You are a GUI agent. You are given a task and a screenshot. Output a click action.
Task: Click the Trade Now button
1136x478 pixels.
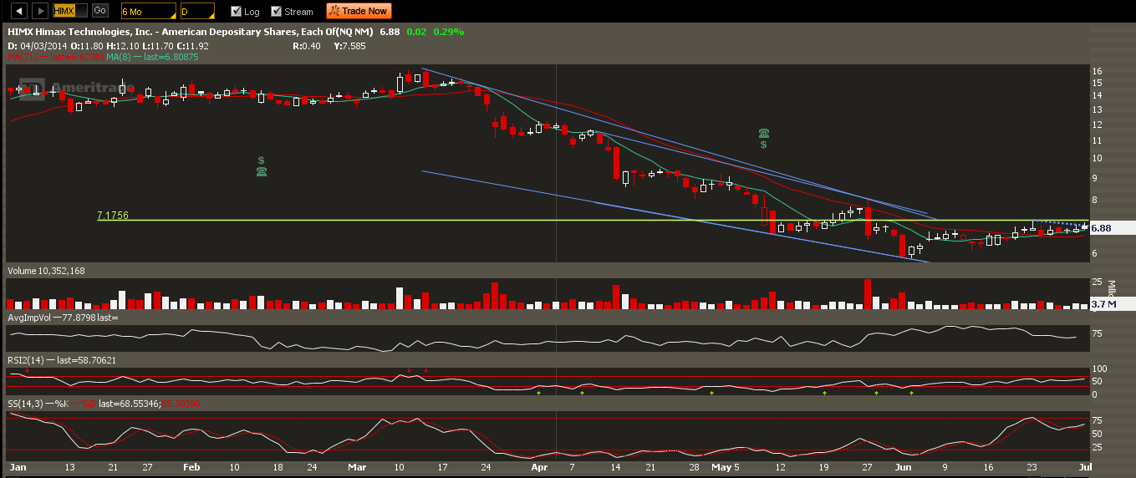[359, 11]
